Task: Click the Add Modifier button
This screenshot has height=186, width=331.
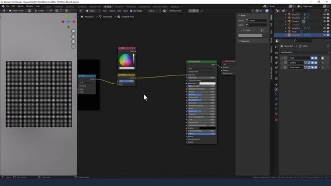Action: coord(305,52)
